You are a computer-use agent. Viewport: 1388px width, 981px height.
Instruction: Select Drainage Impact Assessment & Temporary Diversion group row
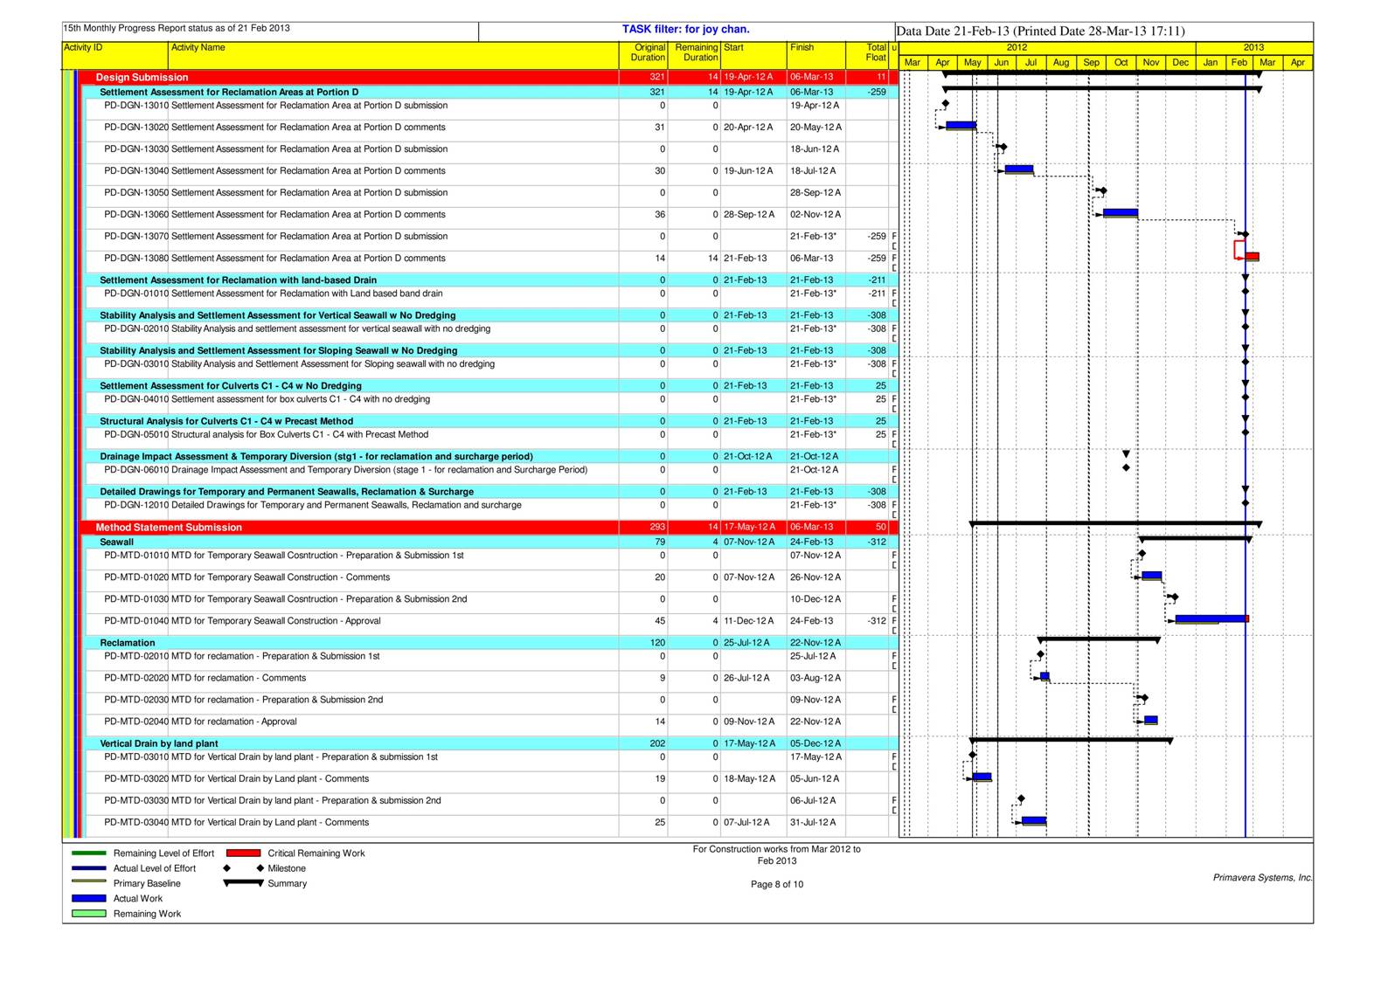491,456
